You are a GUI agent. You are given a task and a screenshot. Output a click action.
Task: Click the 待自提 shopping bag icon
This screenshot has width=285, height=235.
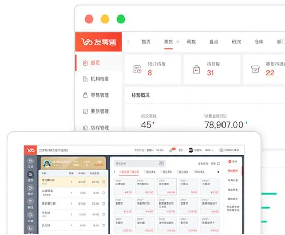click(x=197, y=69)
